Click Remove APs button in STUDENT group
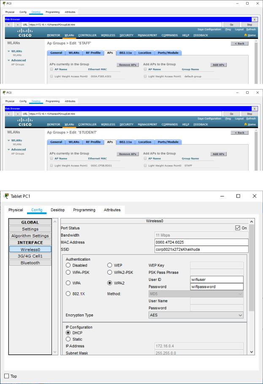Image resolution: width=263 pixels, height=384 pixels. pos(127,154)
